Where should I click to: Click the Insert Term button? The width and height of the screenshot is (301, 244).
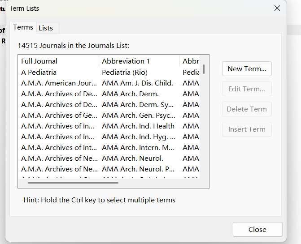click(247, 129)
